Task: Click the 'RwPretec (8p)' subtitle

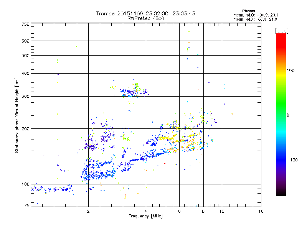Action: tap(145, 18)
